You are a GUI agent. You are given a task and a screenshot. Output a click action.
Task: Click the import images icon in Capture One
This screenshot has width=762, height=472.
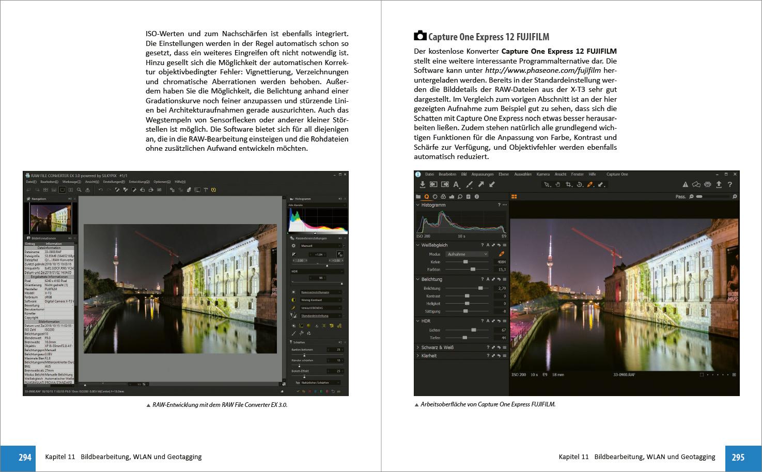pos(422,184)
